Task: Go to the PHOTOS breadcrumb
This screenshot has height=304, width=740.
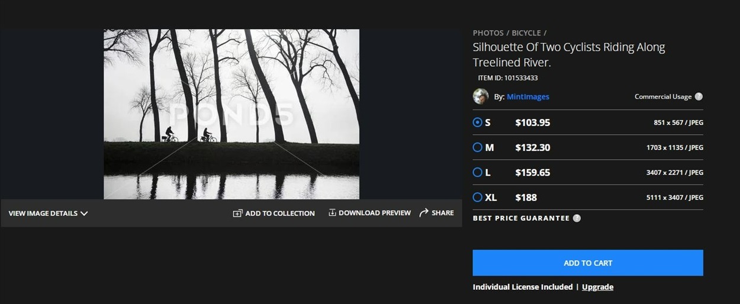Action: [488, 33]
